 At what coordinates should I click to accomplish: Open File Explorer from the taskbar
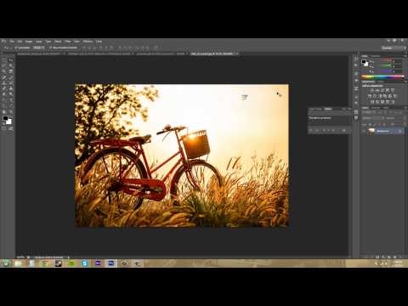pyautogui.click(x=18, y=263)
